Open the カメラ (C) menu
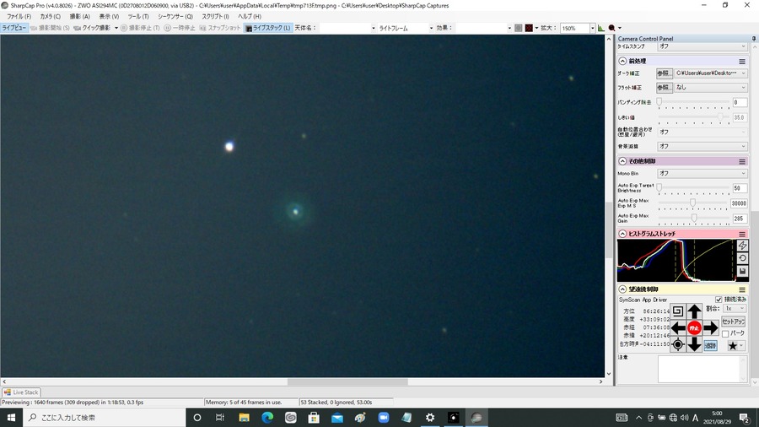Screen dimensions: 759x427 click(x=51, y=17)
